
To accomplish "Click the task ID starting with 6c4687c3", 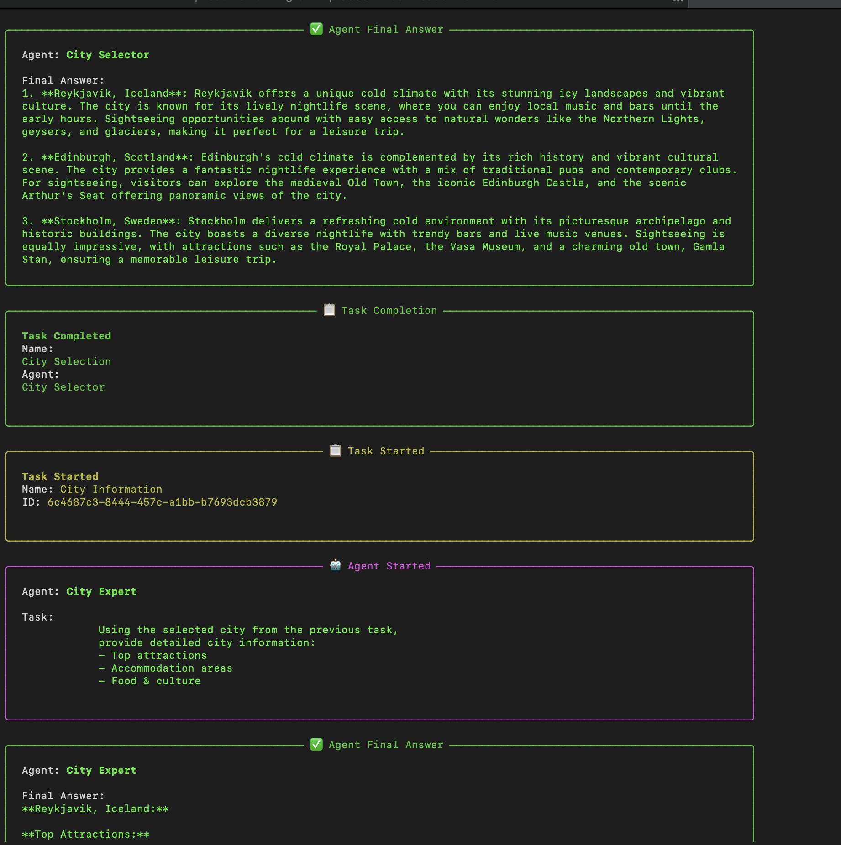I will tap(162, 502).
